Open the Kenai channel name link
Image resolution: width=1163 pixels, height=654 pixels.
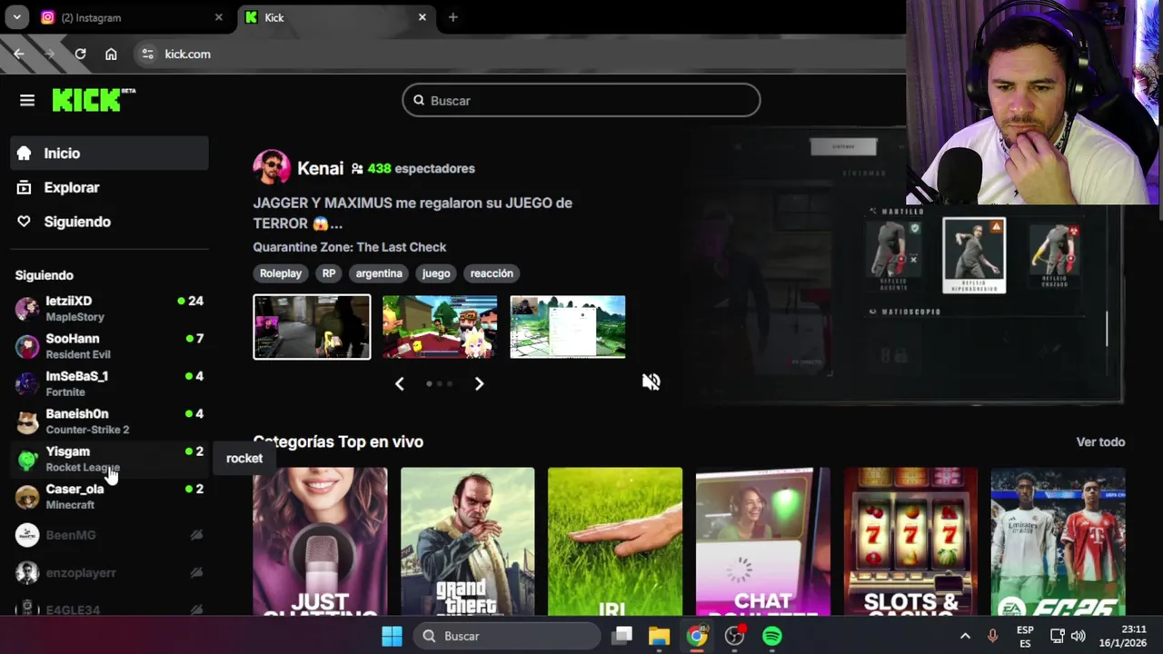[320, 168]
